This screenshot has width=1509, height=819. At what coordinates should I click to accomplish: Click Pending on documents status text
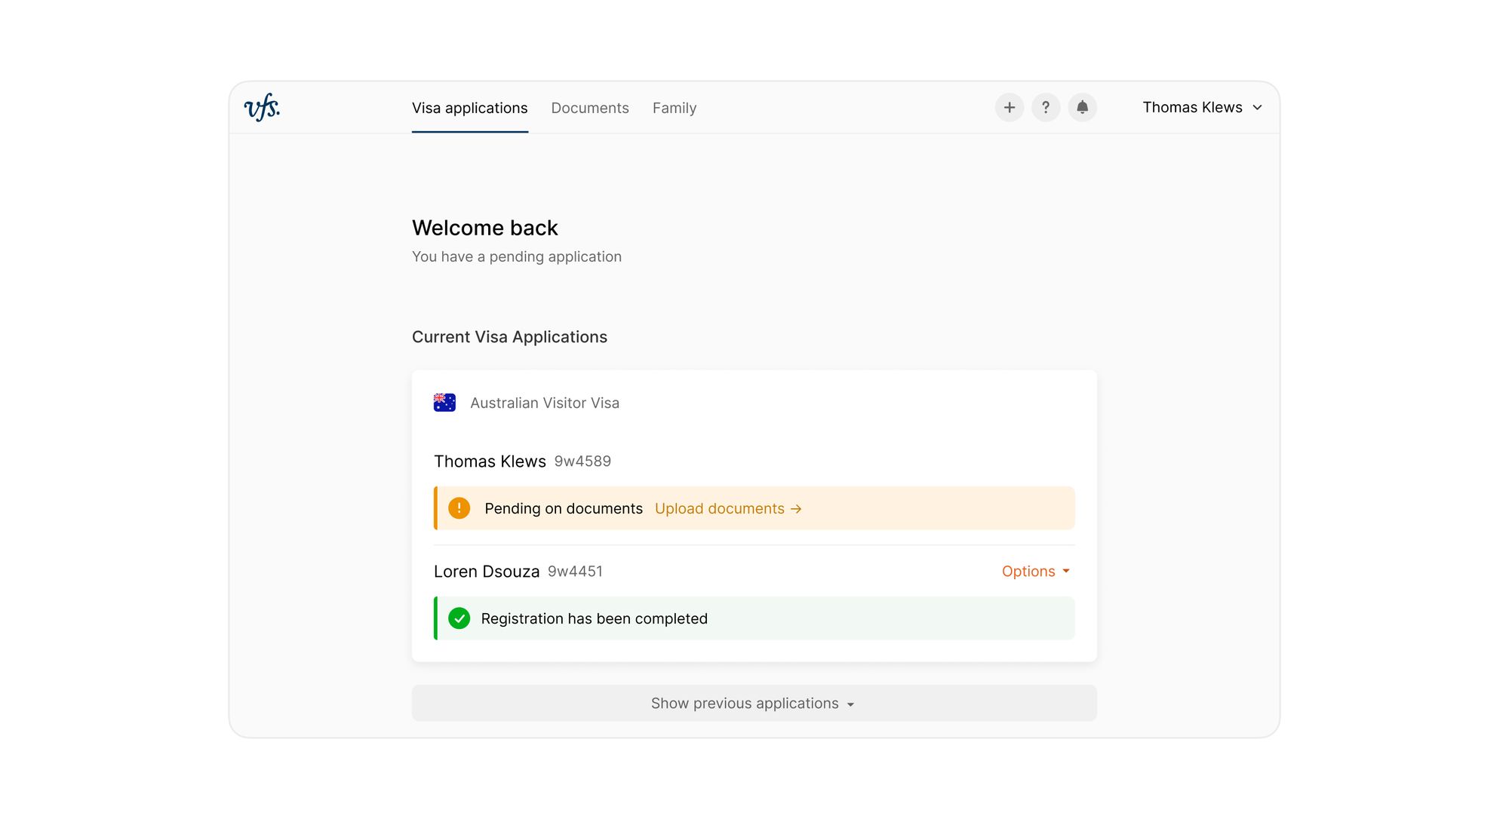pos(563,509)
